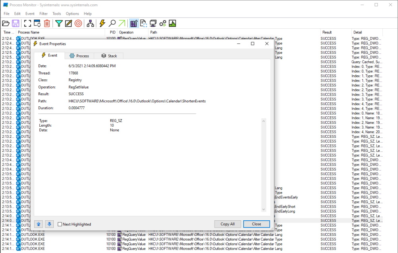The width and height of the screenshot is (398, 253).
Task: Clear events with the trash icon
Action: coord(47,24)
